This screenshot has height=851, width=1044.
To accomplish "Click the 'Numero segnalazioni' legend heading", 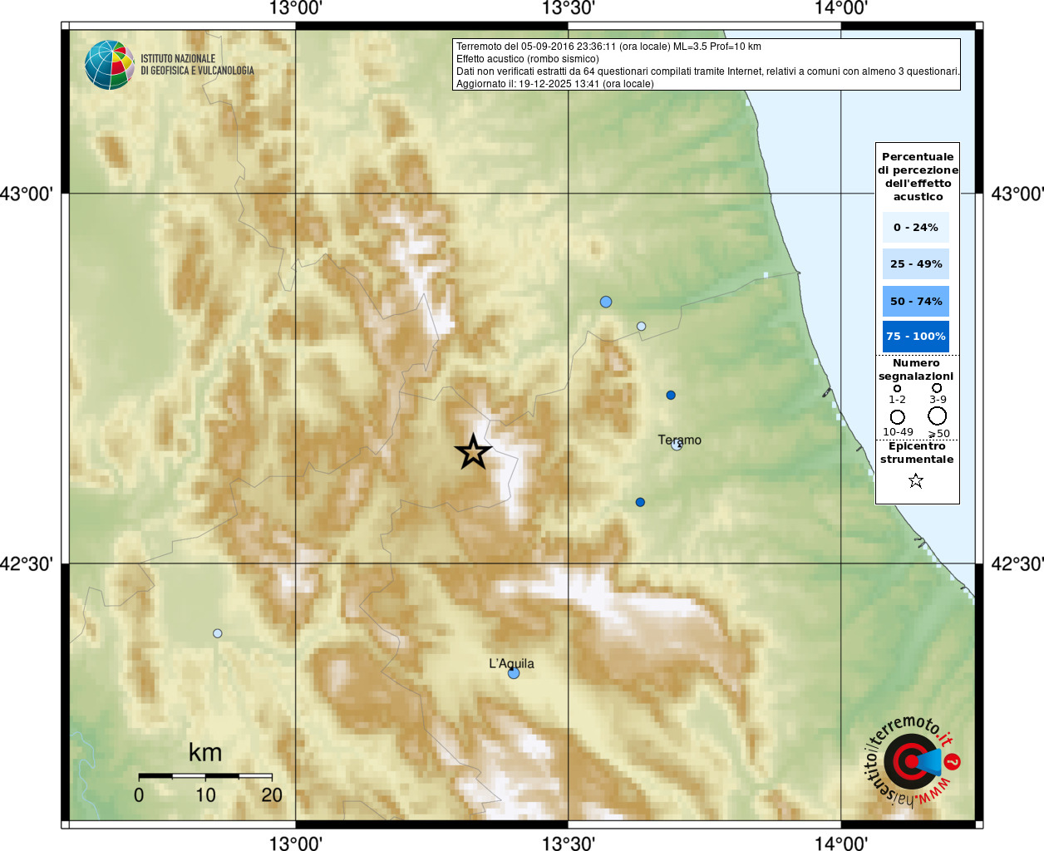I will tap(916, 369).
